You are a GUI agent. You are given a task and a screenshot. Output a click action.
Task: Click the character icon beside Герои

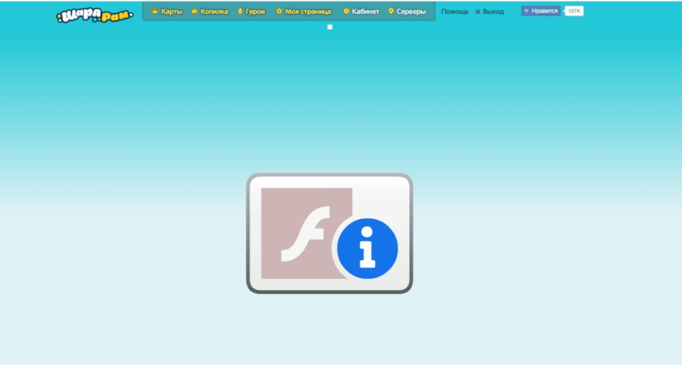tap(240, 12)
